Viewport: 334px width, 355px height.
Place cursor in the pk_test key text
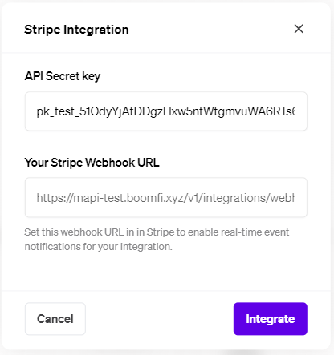[166, 111]
